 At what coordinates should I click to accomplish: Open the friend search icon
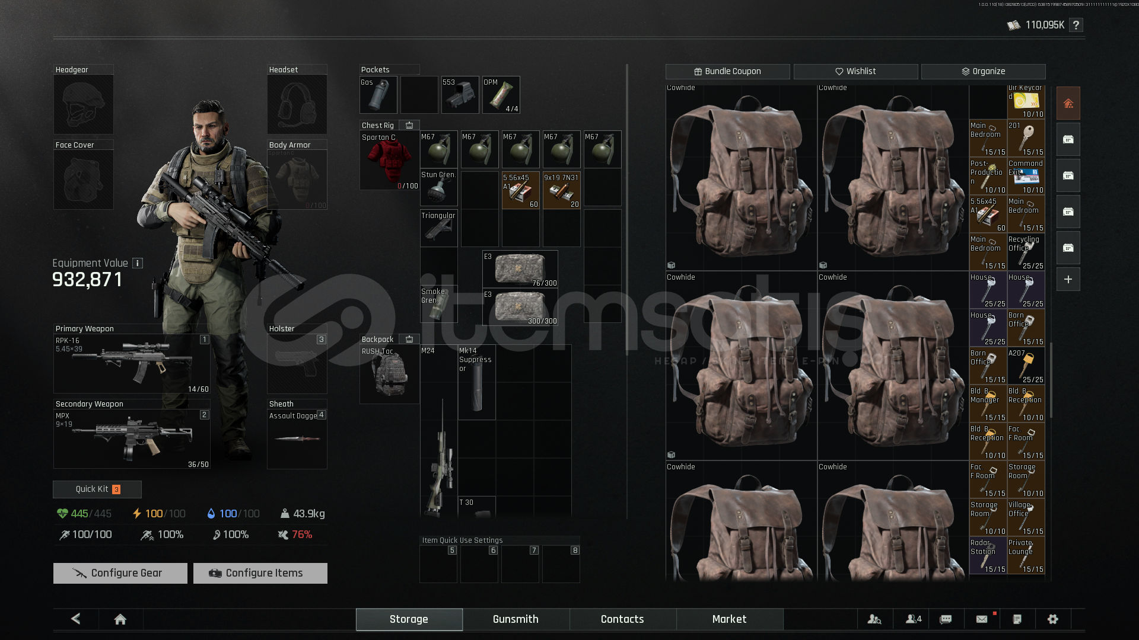click(874, 619)
